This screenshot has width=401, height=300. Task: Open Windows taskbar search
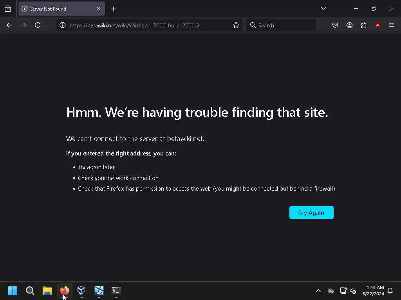(30, 291)
